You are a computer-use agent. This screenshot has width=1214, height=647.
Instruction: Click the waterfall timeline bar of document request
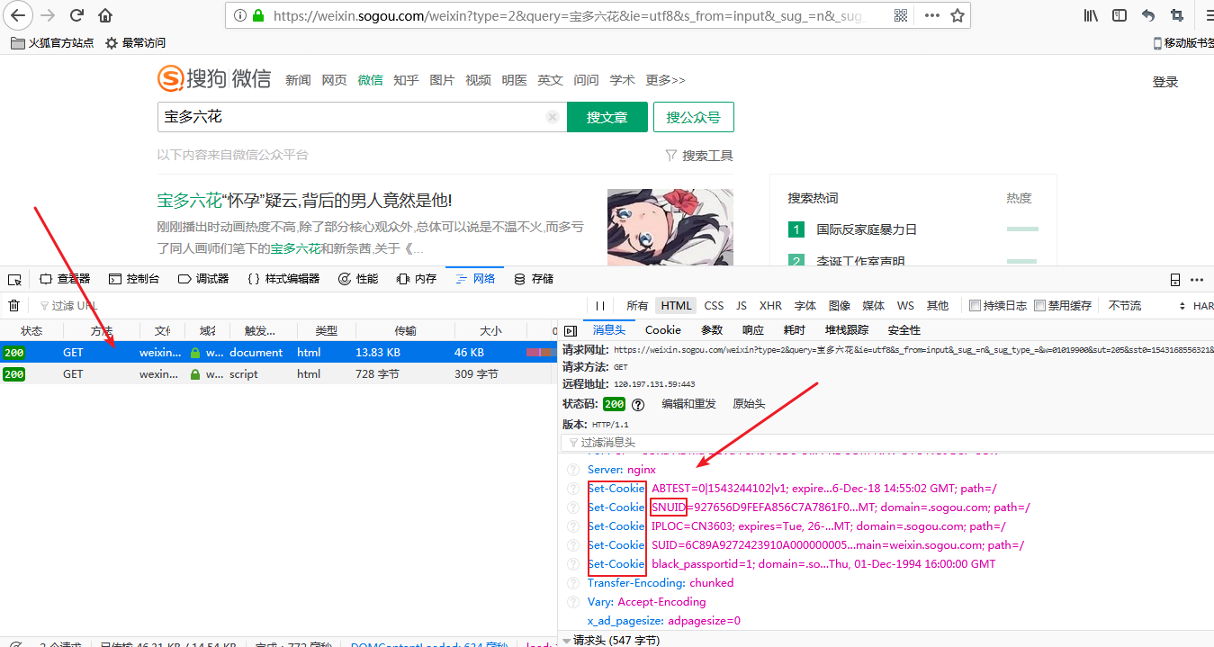coord(540,353)
